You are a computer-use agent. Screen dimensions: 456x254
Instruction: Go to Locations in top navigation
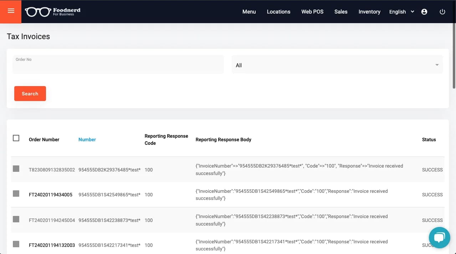pos(278,12)
